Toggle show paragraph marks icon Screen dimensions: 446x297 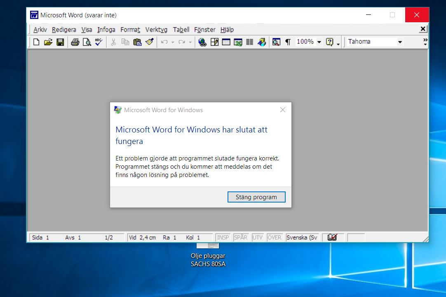coord(288,42)
